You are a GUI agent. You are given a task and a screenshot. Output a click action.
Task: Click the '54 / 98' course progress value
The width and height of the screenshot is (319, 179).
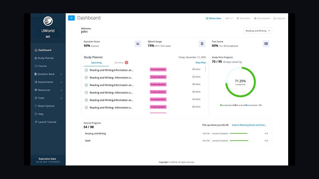point(89,127)
